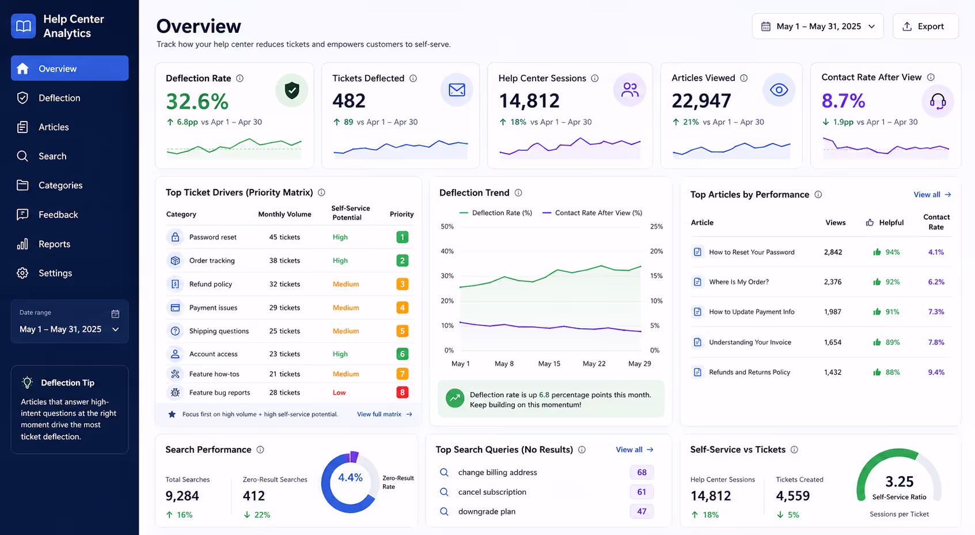Click the Shipping questions category row

click(289, 331)
